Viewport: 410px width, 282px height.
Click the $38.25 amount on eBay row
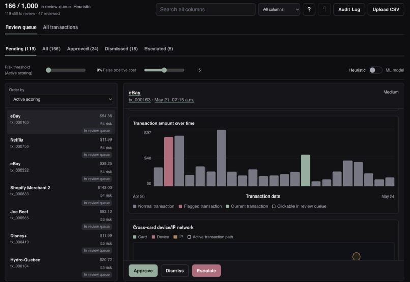(x=106, y=163)
